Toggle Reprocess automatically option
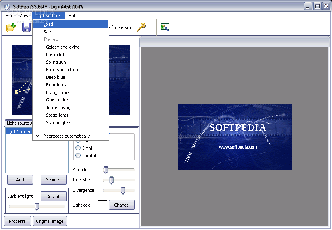 (71, 136)
